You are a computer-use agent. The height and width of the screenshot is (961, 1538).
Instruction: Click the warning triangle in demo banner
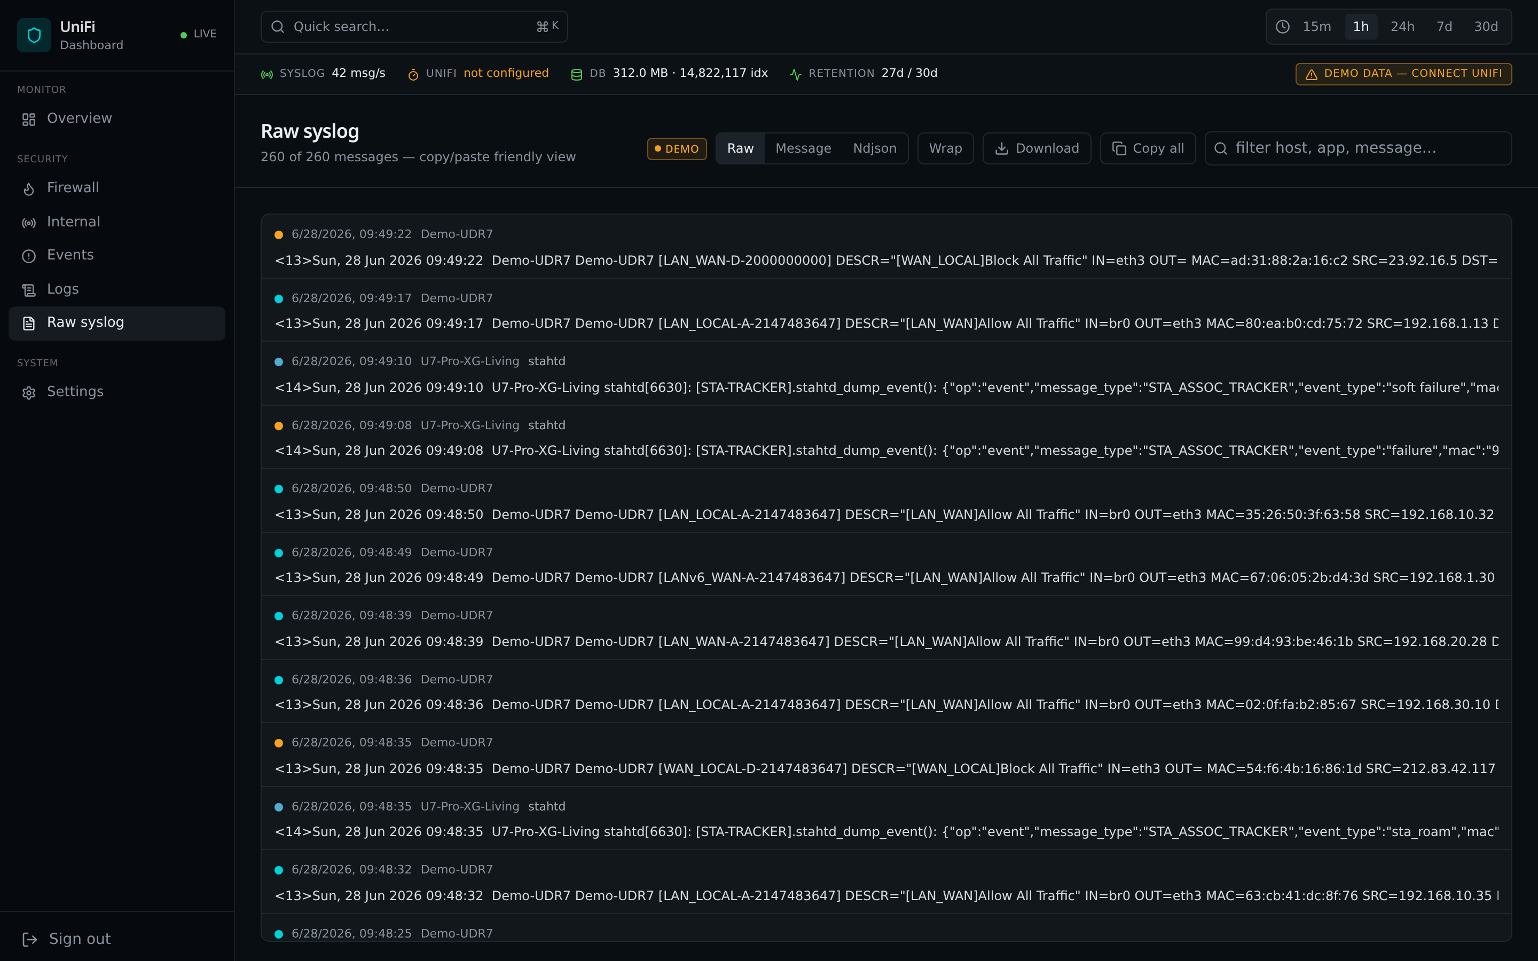point(1311,74)
